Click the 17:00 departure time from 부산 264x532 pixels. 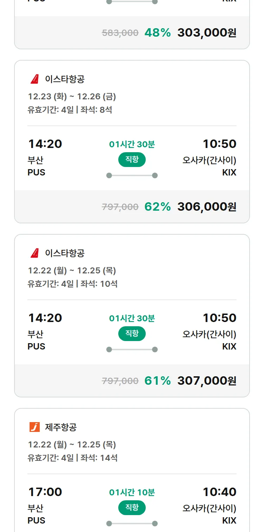pyautogui.click(x=45, y=492)
